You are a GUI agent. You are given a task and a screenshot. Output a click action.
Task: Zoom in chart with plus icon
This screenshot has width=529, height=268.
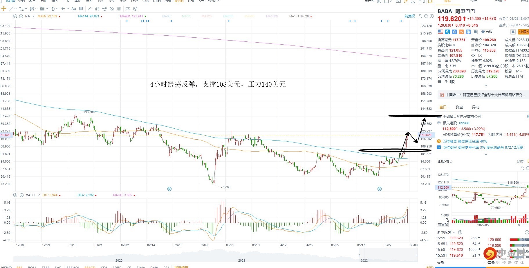[431, 16]
